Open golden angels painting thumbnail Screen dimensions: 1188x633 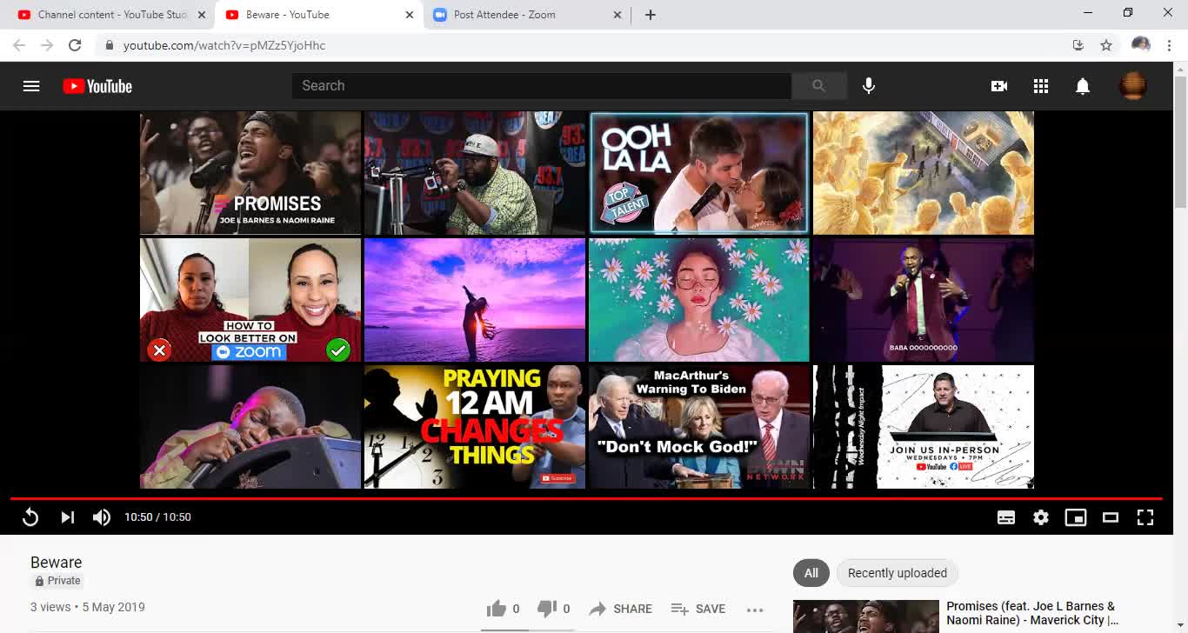click(x=924, y=173)
